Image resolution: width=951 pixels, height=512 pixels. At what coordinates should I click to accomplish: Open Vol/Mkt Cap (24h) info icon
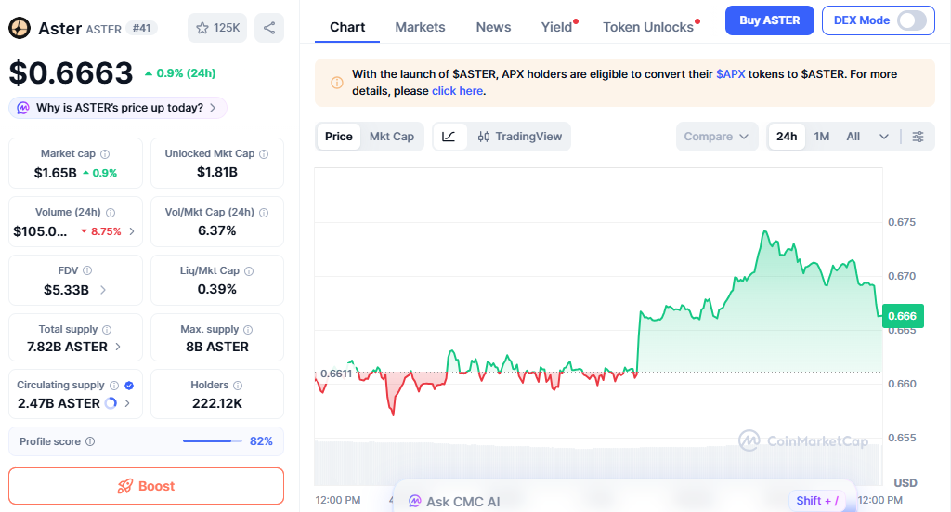pyautogui.click(x=264, y=212)
